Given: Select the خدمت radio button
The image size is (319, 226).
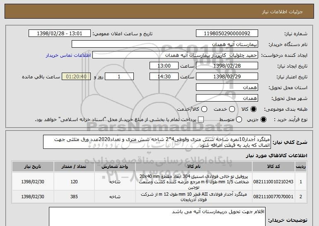Looking at the screenshot, I should pos(232,109).
